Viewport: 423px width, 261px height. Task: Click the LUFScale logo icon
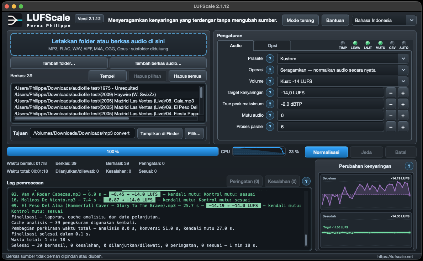[x=15, y=20]
